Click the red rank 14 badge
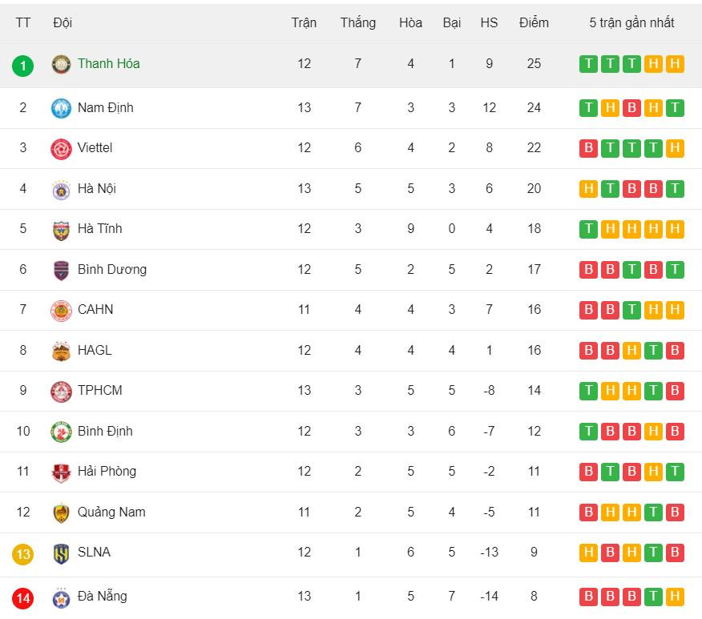Viewport: 702px width, 619px height. coord(23,597)
